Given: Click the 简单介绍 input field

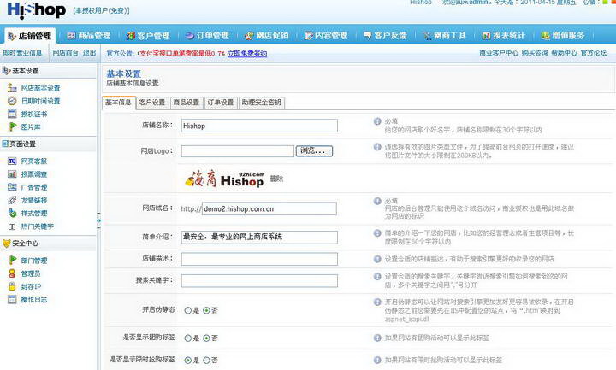Looking at the screenshot, I should pos(259,237).
